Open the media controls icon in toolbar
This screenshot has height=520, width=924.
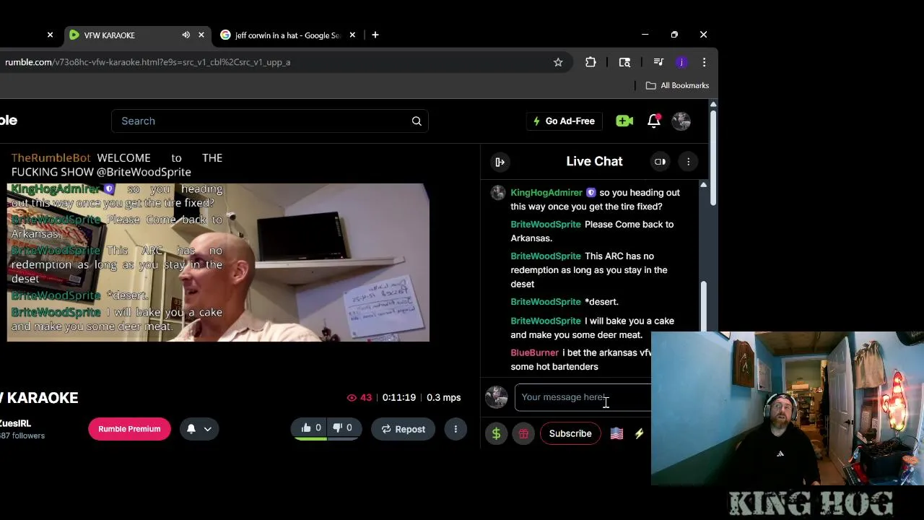point(658,62)
